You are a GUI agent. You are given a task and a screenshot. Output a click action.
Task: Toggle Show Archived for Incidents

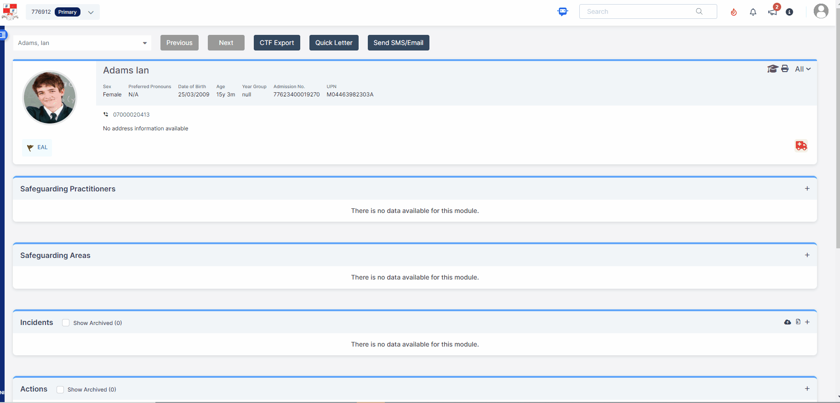point(66,323)
